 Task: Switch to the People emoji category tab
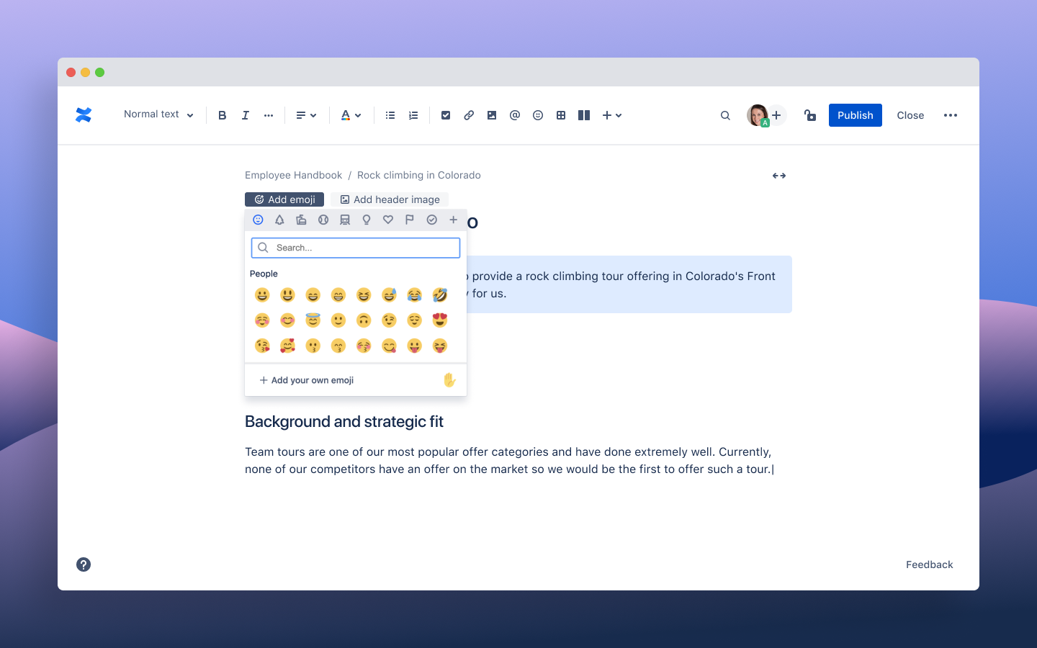tap(258, 220)
